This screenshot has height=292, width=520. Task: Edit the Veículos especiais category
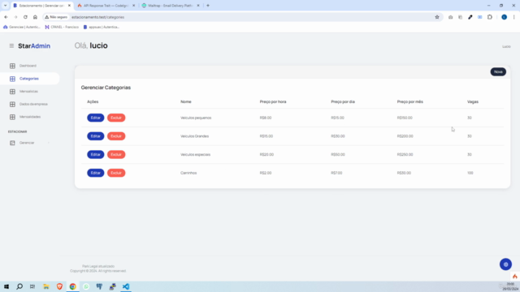[96, 155]
